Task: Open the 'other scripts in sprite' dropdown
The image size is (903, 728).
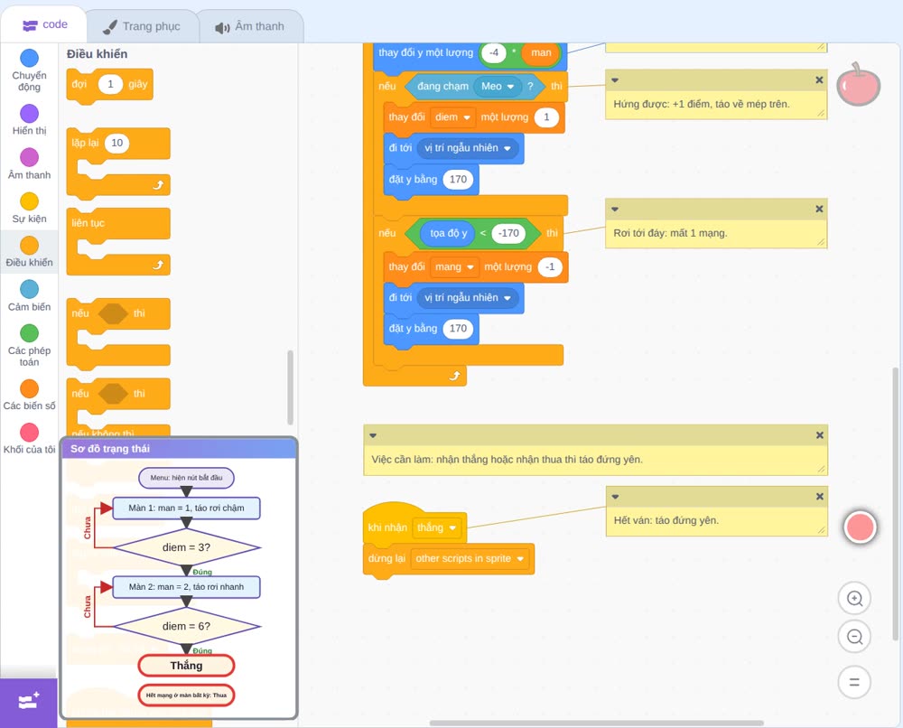Action: coord(470,559)
